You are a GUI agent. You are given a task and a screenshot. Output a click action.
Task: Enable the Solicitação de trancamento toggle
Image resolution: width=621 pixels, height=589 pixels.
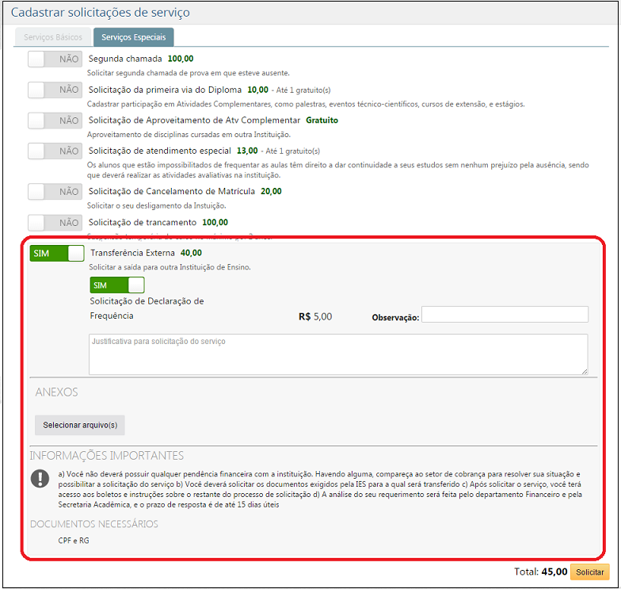tap(55, 223)
